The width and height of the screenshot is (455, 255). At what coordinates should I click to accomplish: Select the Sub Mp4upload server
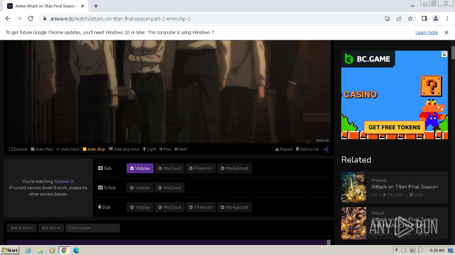pos(234,168)
